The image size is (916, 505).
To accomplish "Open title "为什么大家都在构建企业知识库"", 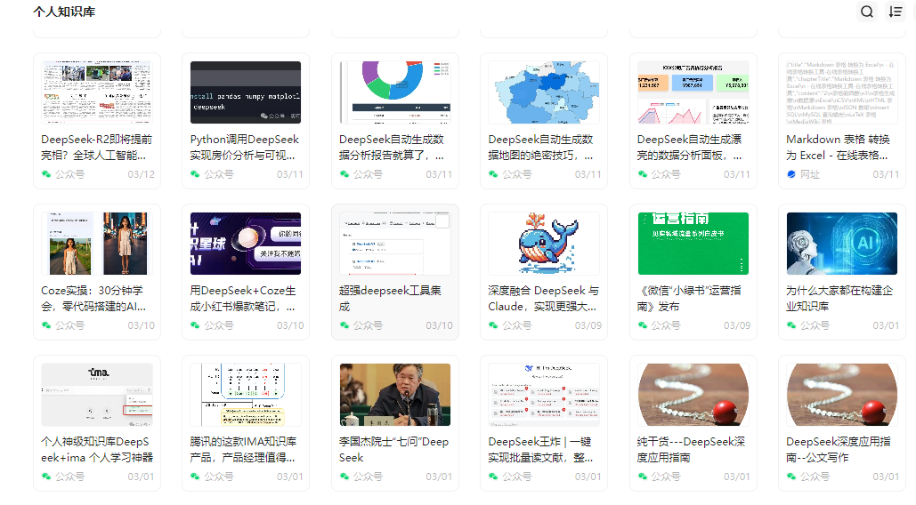I will (x=839, y=299).
